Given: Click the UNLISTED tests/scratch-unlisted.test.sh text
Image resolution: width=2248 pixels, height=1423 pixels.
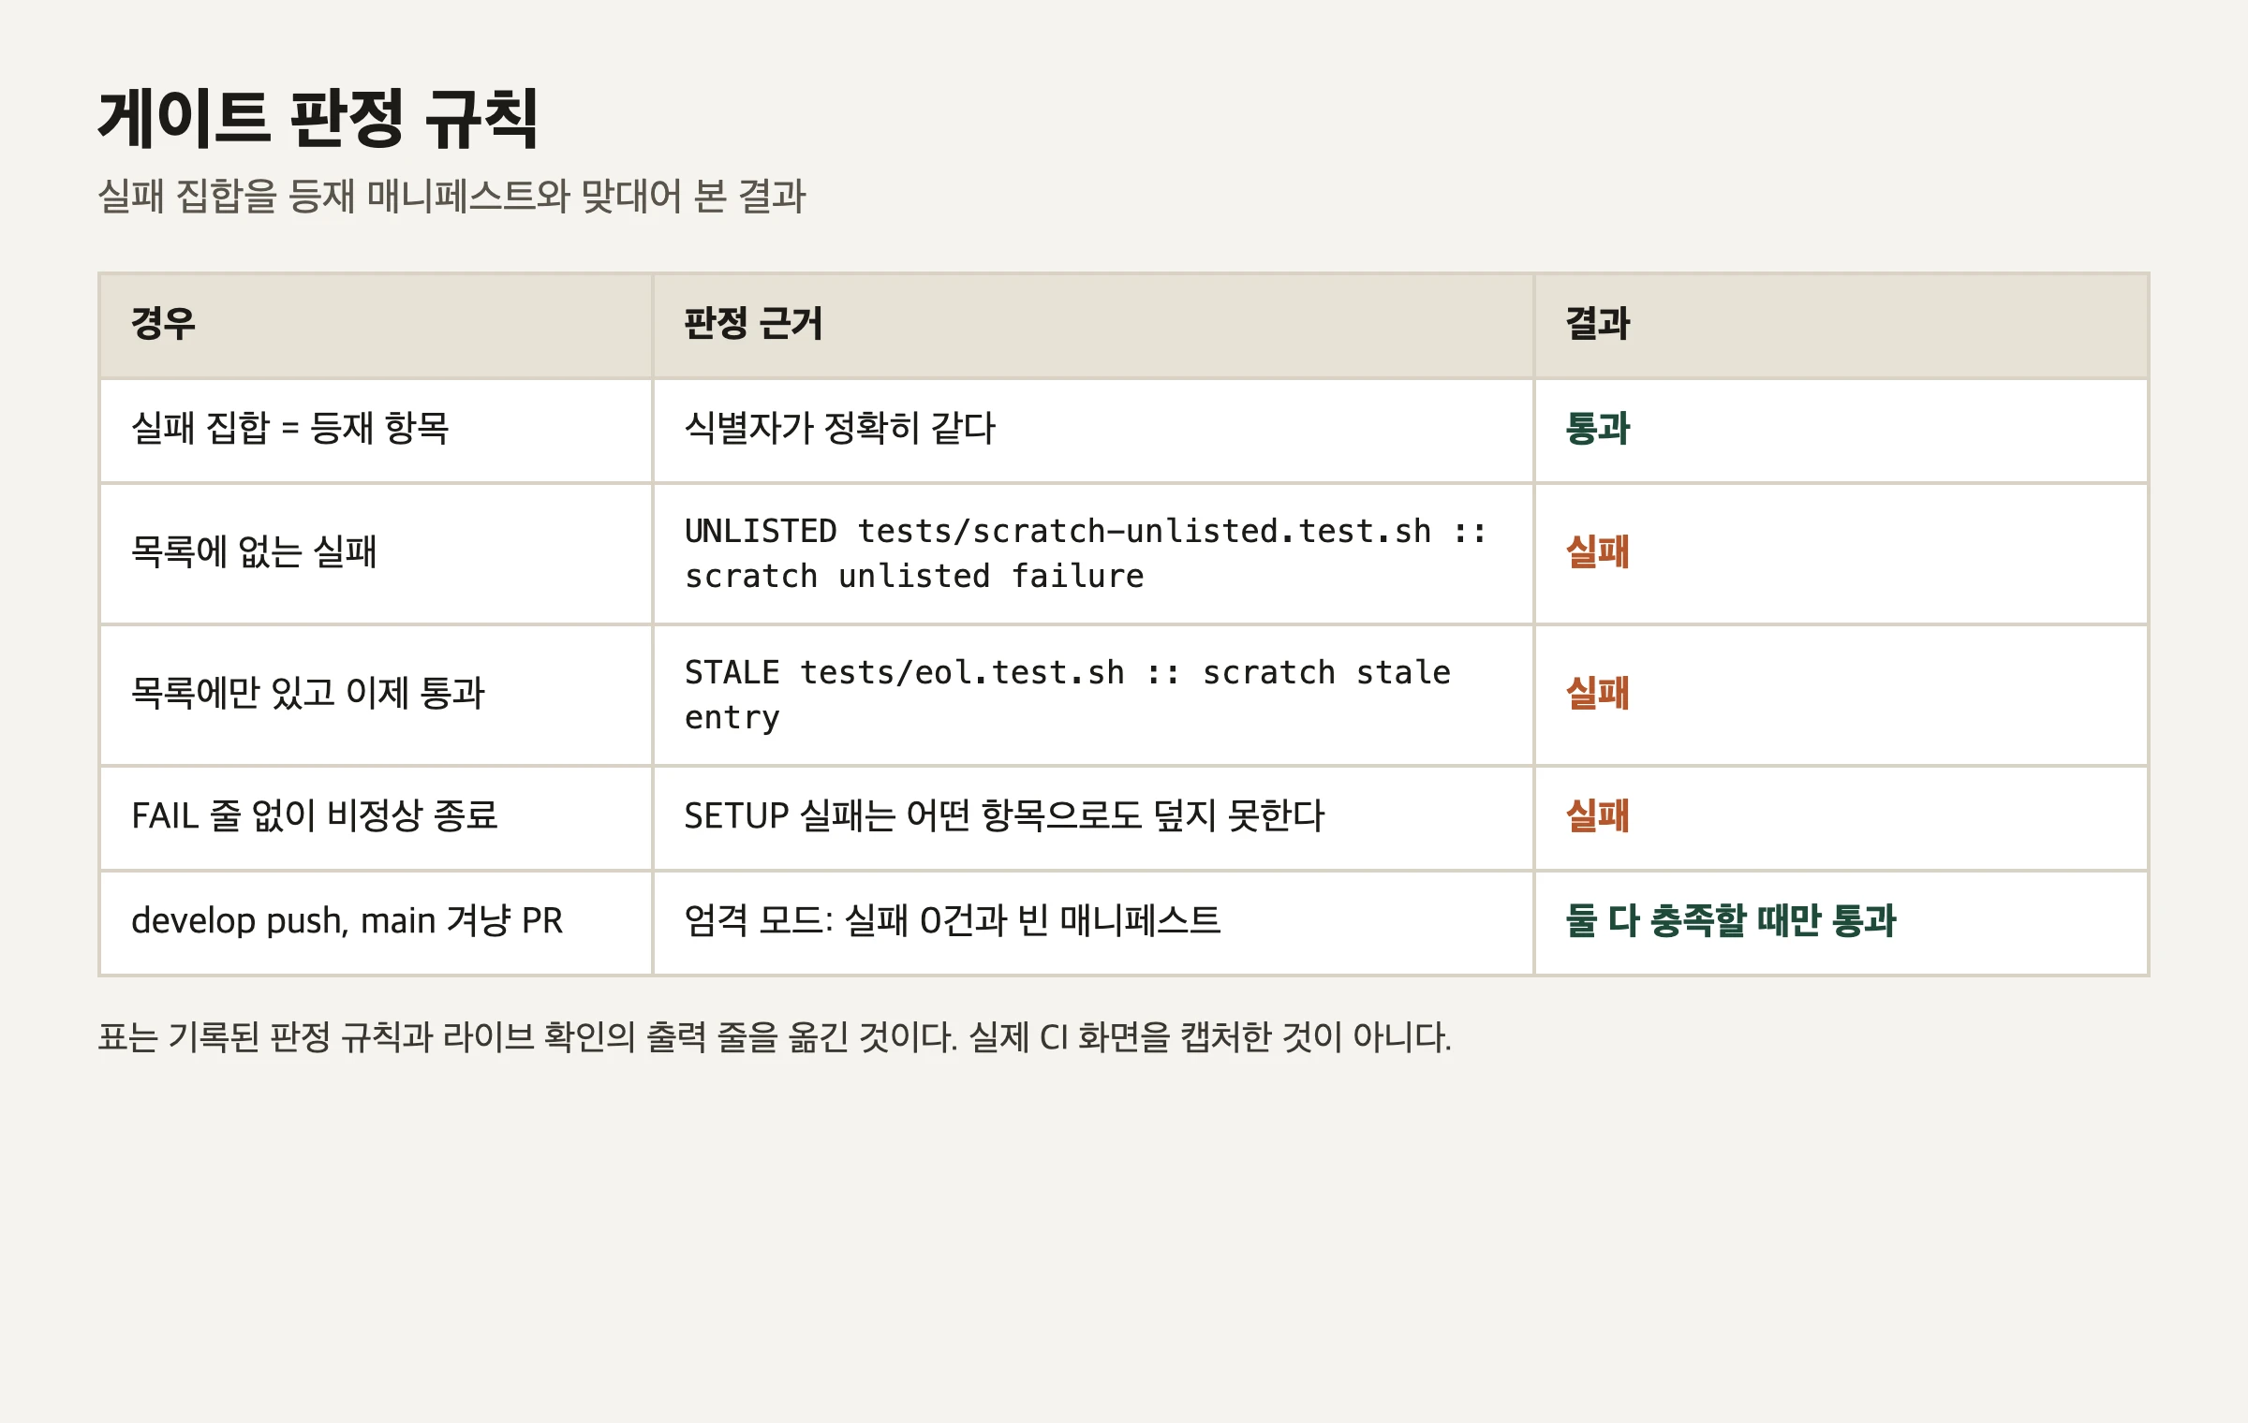Looking at the screenshot, I should (x=1086, y=553).
